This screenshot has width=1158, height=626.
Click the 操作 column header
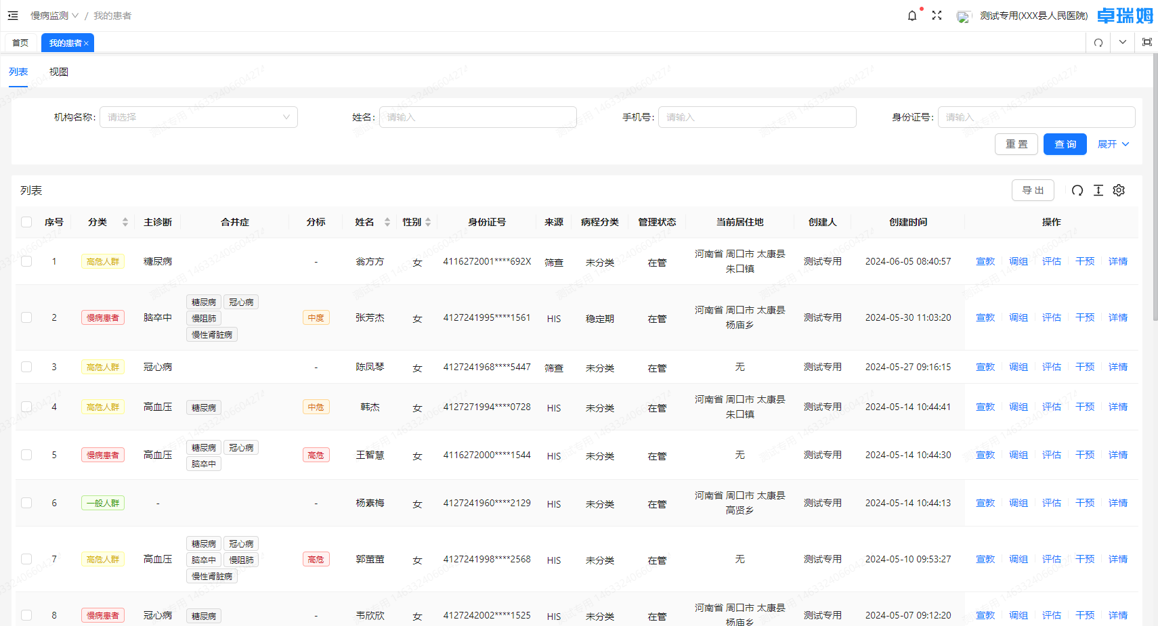click(1052, 222)
